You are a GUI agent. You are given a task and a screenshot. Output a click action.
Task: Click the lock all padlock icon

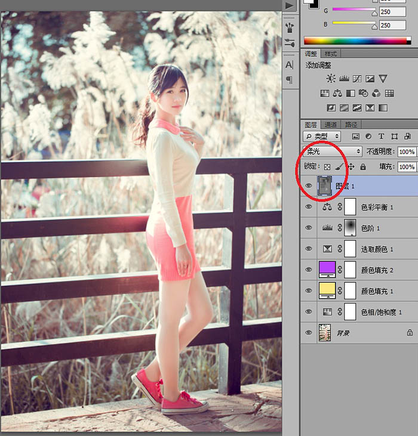tap(363, 168)
